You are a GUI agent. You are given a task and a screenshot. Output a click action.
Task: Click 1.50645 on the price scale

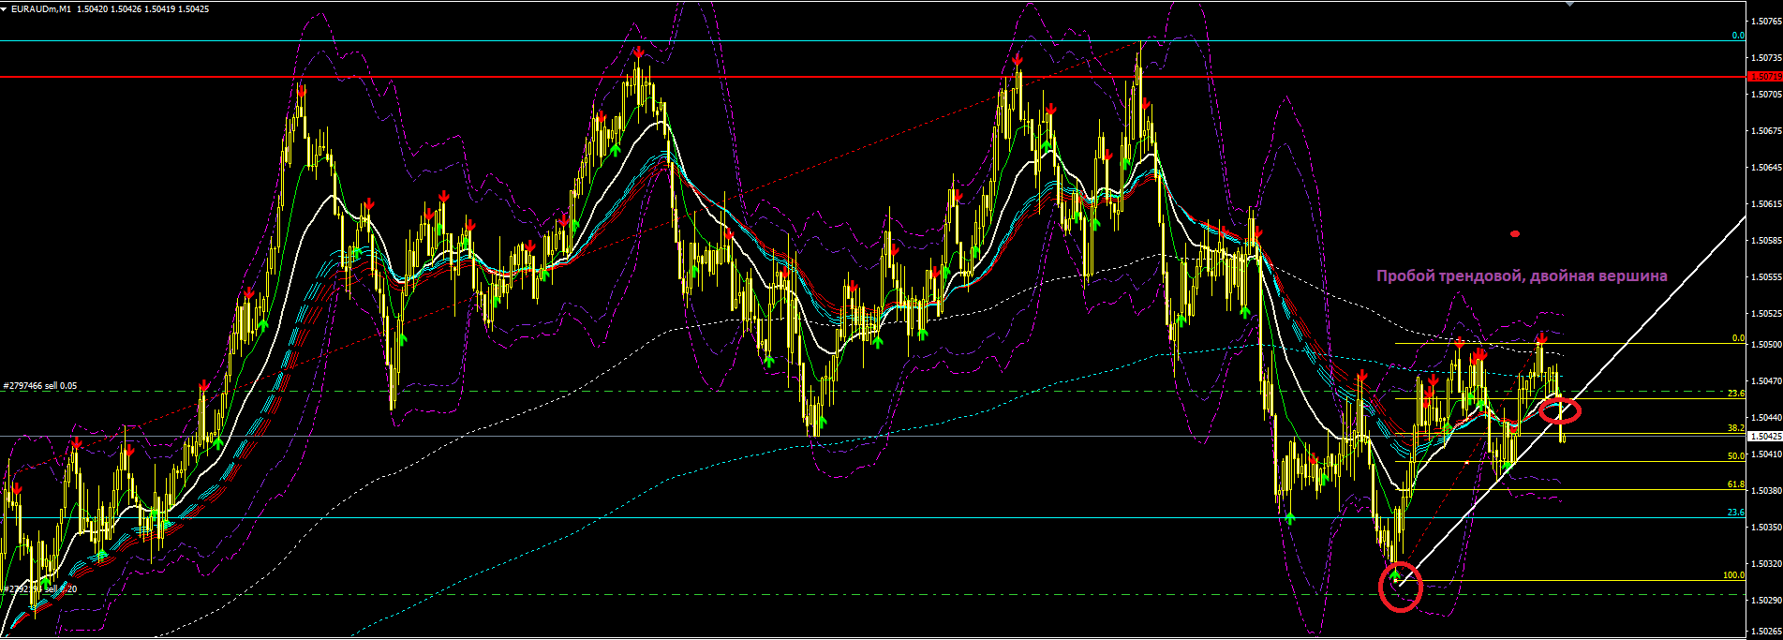[1765, 167]
